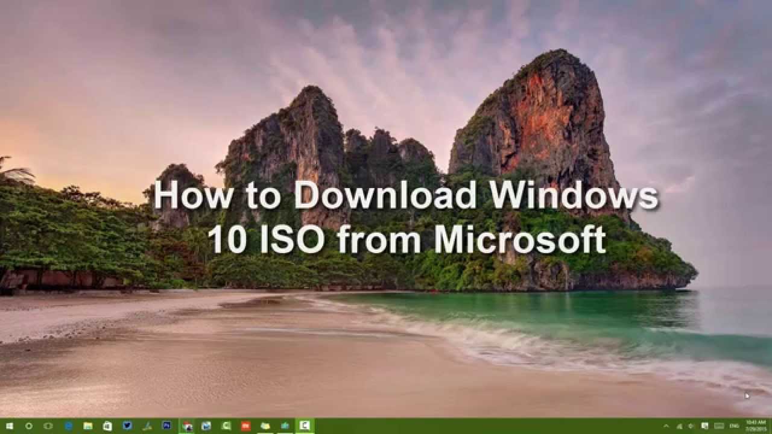Open Task View on the taskbar
This screenshot has width=772, height=434.
[49, 426]
